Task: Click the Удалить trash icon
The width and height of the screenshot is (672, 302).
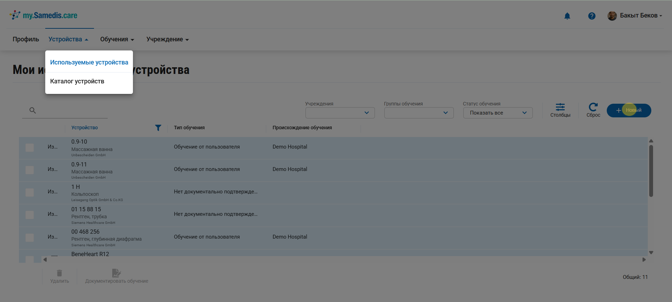Action: click(x=60, y=273)
